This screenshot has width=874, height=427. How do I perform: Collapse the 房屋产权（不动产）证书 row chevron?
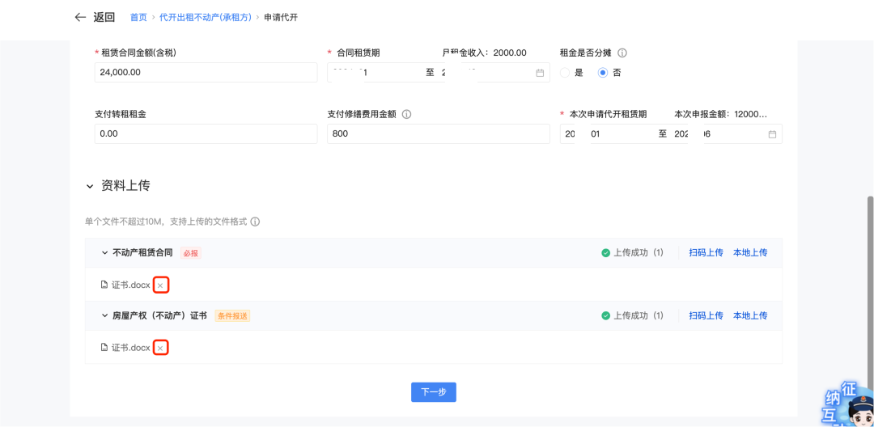coord(104,315)
